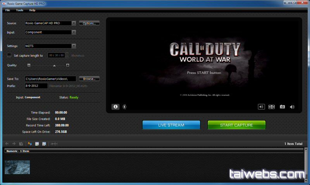Image resolution: width=310 pixels, height=185 pixels.
Task: Click the grid view icon in library toolbar
Action: [37, 144]
